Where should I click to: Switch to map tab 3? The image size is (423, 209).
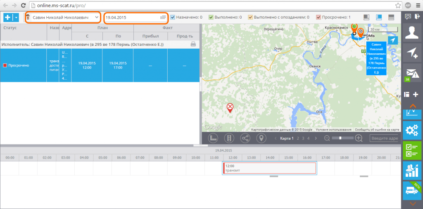coord(303,138)
